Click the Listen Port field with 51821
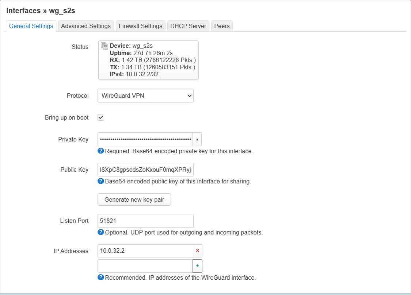The height and width of the screenshot is (295, 411). coord(145,221)
